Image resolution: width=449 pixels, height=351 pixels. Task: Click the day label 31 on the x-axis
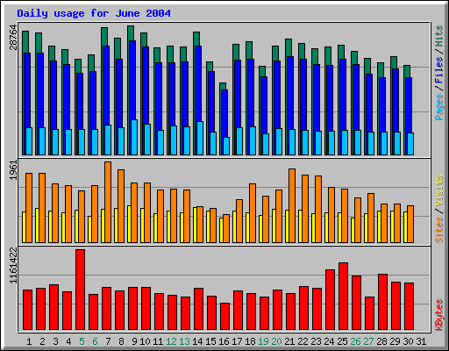coord(421,341)
